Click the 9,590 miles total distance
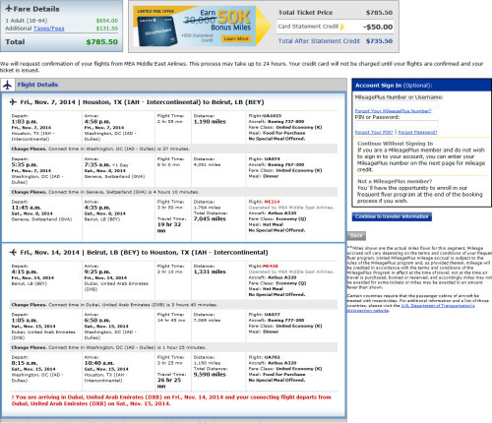The image size is (492, 423). point(210,374)
